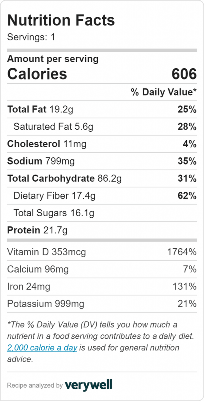Click the Calcium 96mg row
Image resolution: width=204 pixels, height=401 pixels.
tap(102, 269)
